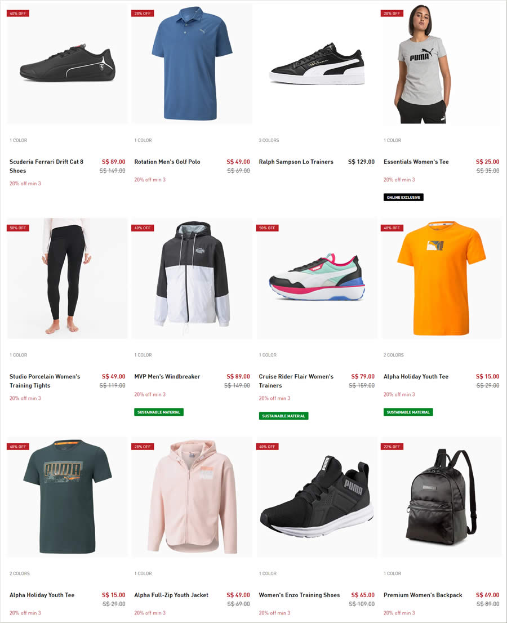View the pink Alpha Full-Zip Youth Jacket image
This screenshot has height=623, width=507.
(x=192, y=497)
